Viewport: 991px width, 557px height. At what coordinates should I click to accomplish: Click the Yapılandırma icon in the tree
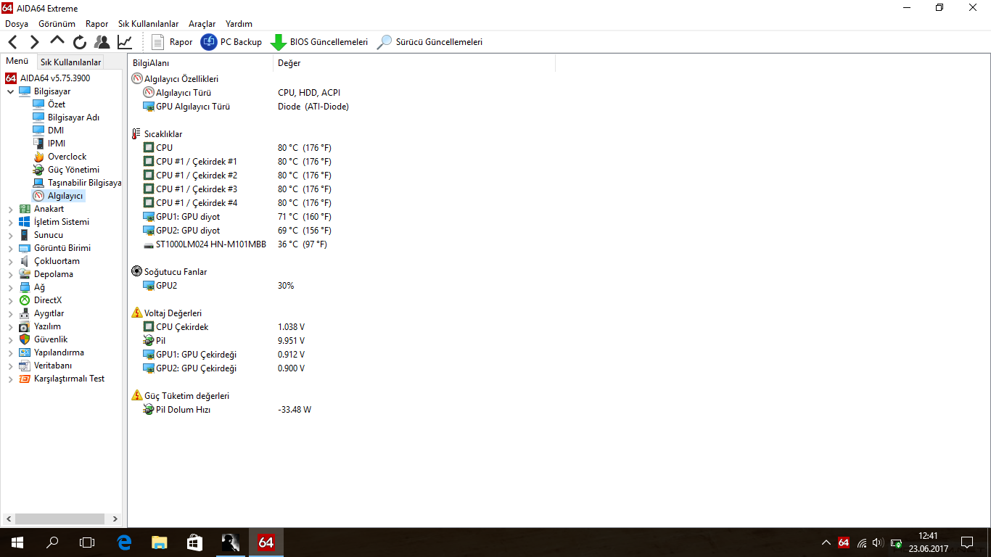coord(25,353)
